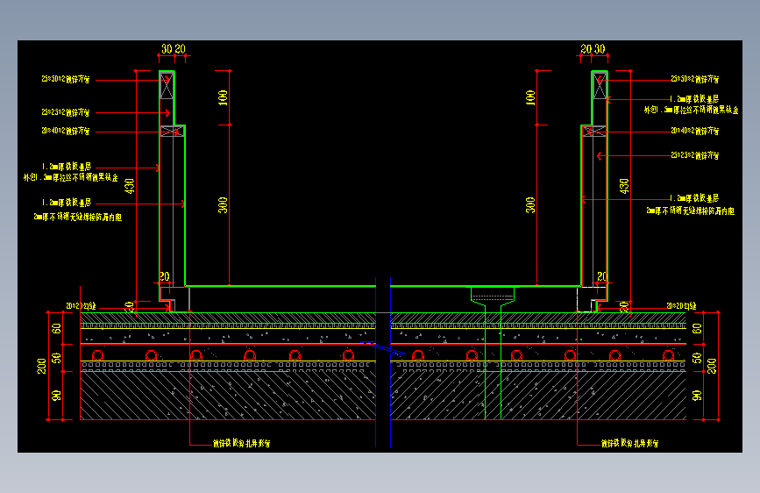The image size is (760, 493).
Task: Select the "25*50*2" tube label on right wall
Action: (694, 79)
